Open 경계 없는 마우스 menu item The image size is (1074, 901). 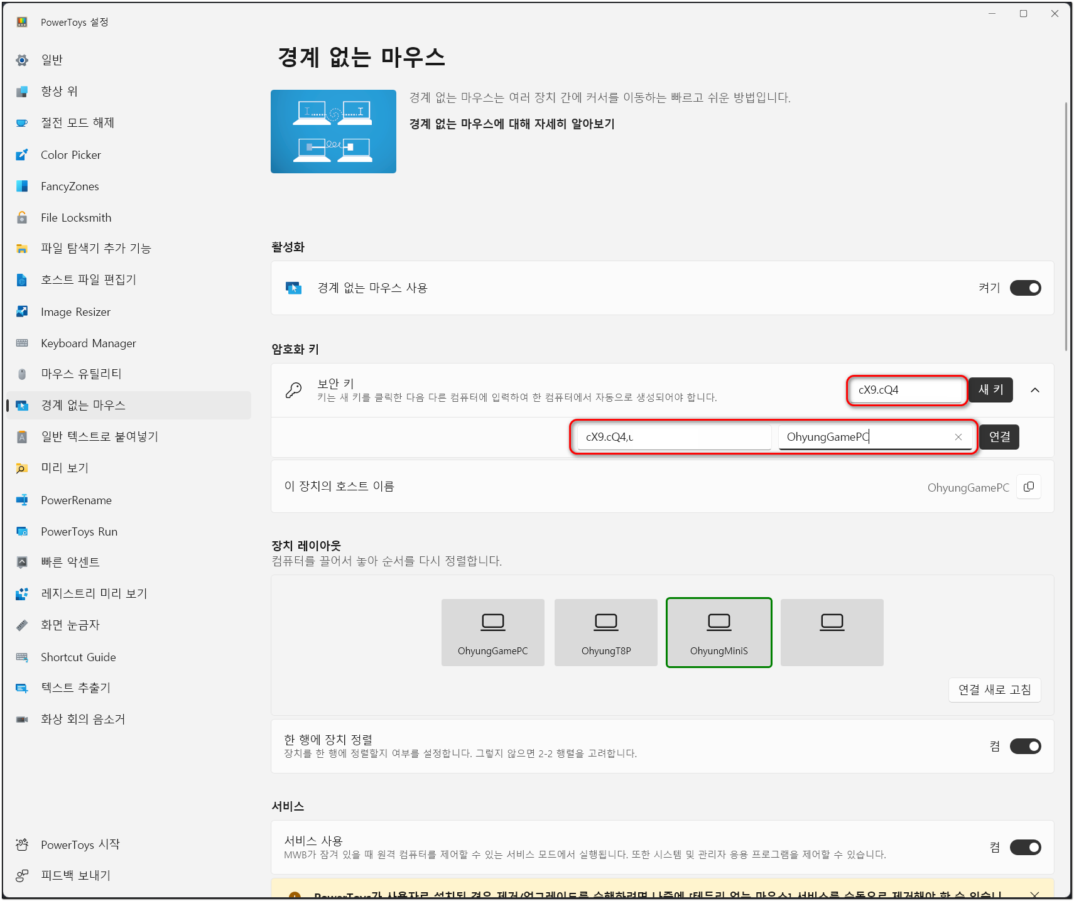point(129,405)
